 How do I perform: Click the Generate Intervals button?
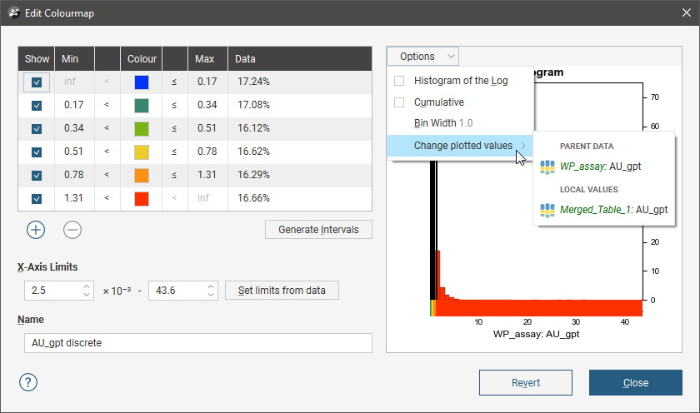click(318, 230)
